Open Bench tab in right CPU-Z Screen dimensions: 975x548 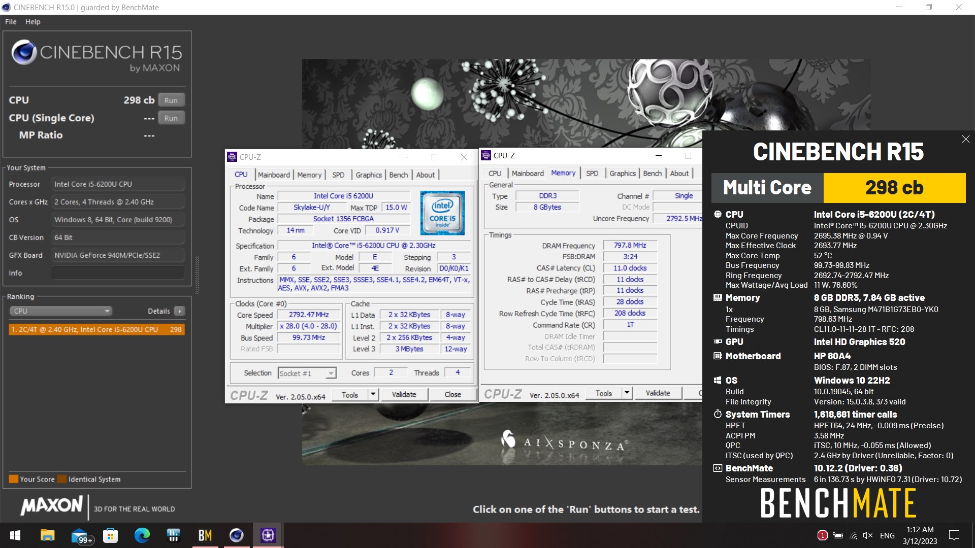(653, 173)
